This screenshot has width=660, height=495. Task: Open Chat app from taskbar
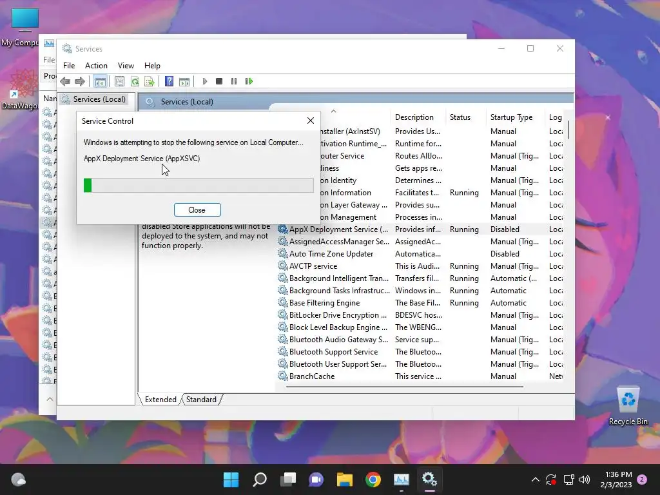pyautogui.click(x=316, y=480)
